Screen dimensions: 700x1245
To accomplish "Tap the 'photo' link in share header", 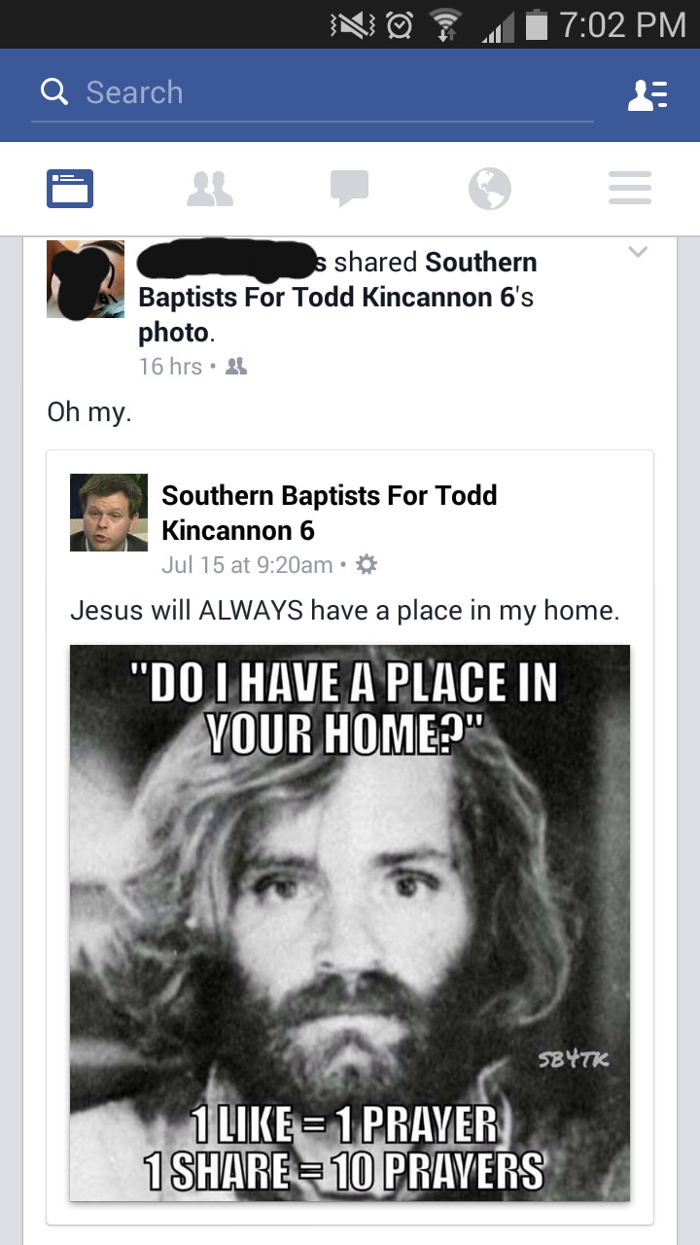I will [x=174, y=333].
